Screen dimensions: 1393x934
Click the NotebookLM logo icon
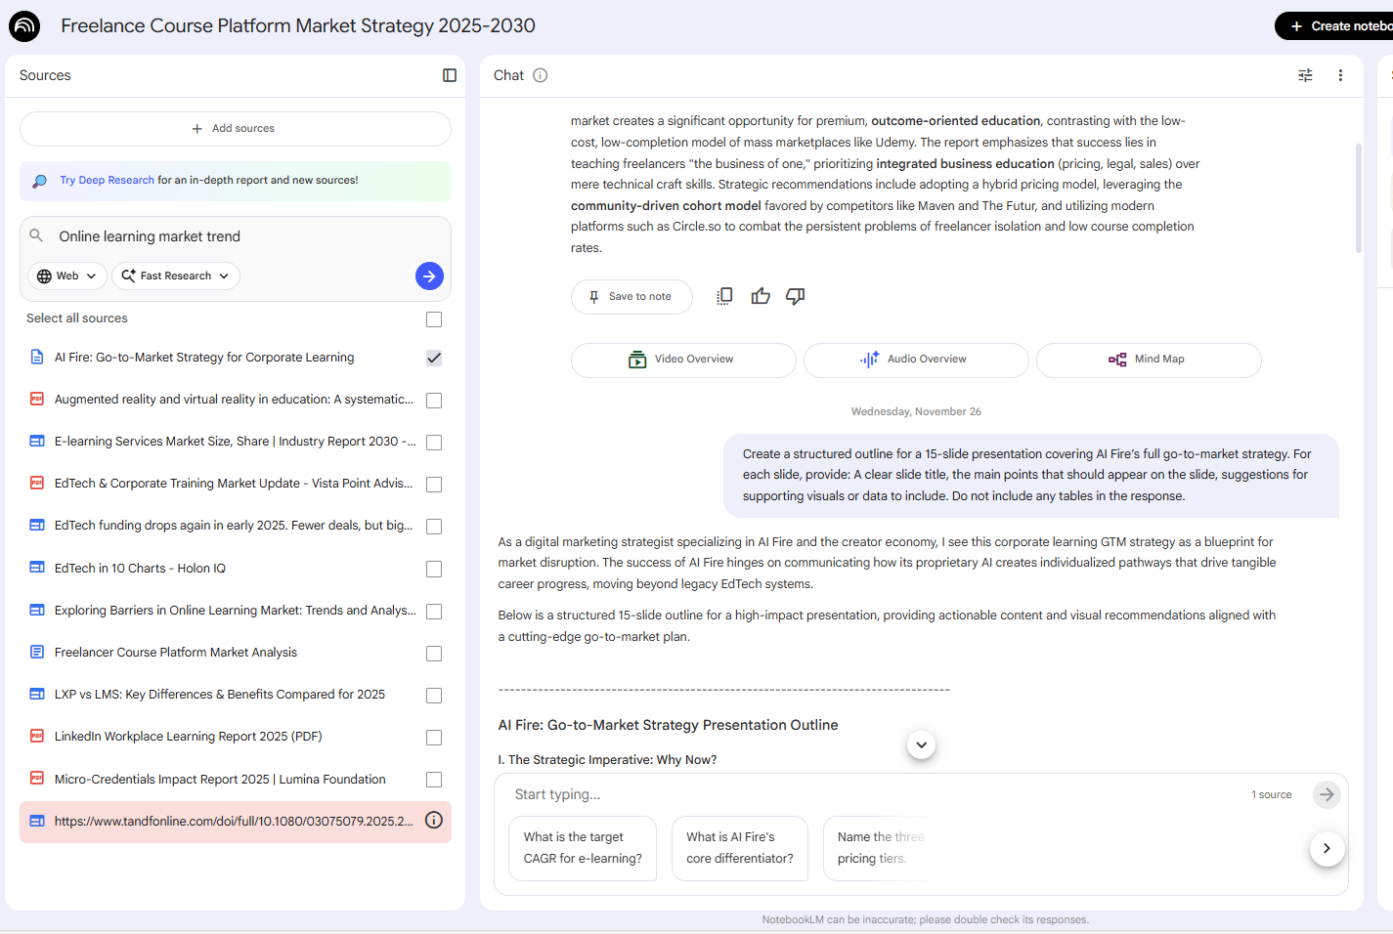tap(24, 26)
